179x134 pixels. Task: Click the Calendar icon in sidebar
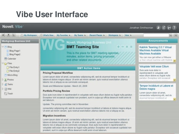pos(6,59)
